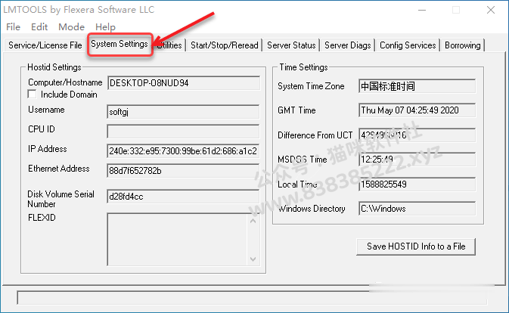This screenshot has height=313, width=509.
Task: Click the Windows Directory field
Action: 417,209
